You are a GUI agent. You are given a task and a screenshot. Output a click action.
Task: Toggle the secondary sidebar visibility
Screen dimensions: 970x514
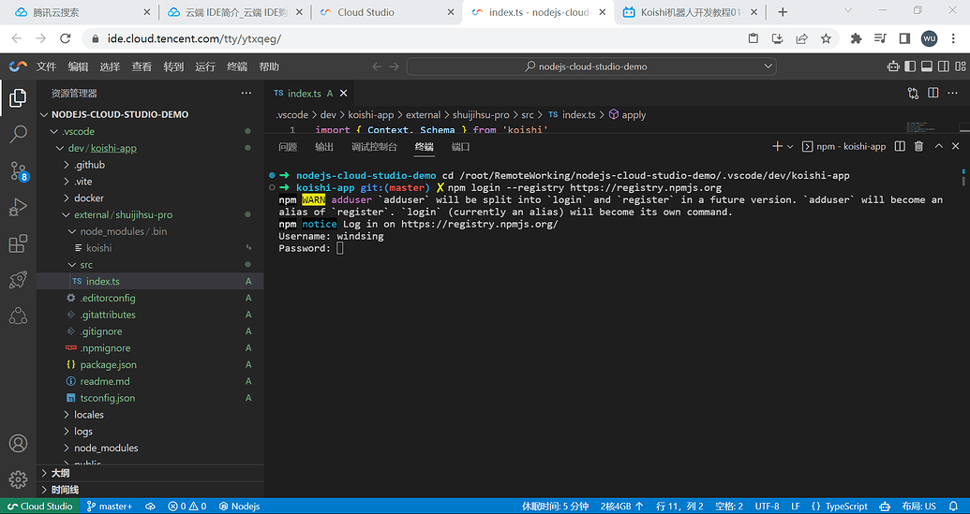pyautogui.click(x=943, y=66)
